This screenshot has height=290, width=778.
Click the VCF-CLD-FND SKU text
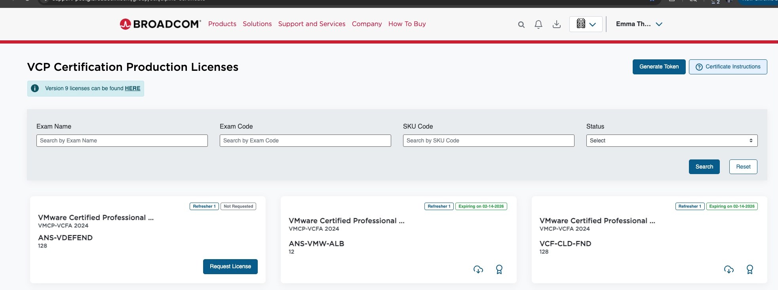click(565, 244)
